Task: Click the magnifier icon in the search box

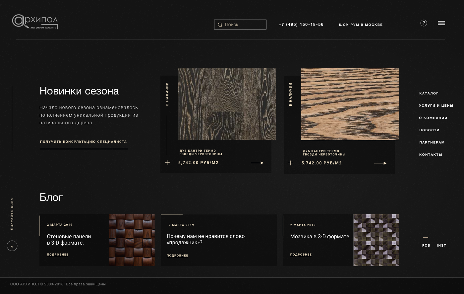Action: click(220, 25)
